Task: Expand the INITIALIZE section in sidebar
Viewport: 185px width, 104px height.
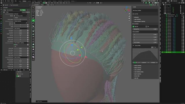Action: coord(136,17)
